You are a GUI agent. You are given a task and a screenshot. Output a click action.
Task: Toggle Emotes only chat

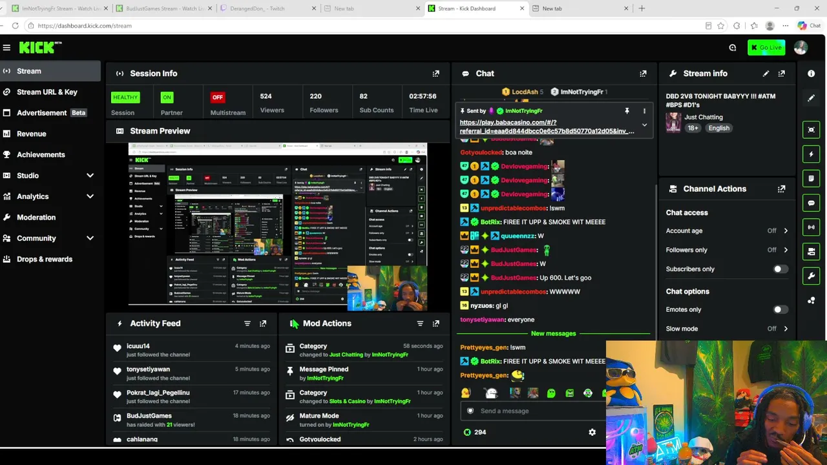coord(780,309)
